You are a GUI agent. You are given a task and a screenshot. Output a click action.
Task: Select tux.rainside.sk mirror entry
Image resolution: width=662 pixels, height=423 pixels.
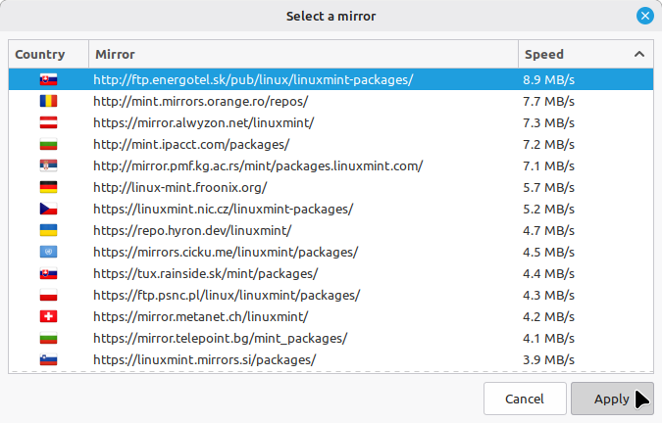[x=205, y=273]
